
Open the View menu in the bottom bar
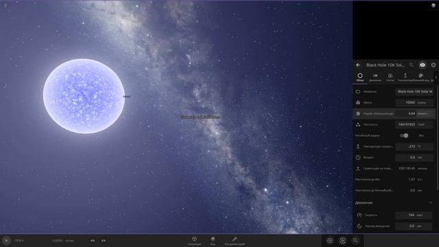[213, 241]
